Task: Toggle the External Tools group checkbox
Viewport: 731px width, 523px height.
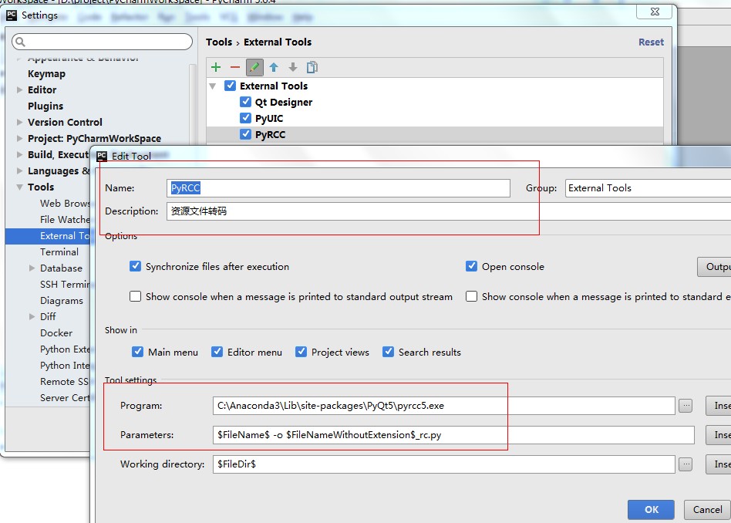Action: pyautogui.click(x=231, y=86)
